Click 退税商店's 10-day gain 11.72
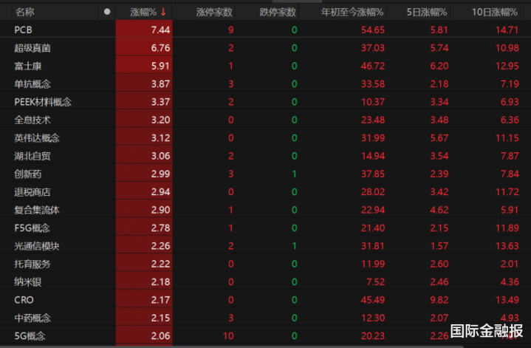The width and height of the screenshot is (531, 348). pyautogui.click(x=507, y=192)
